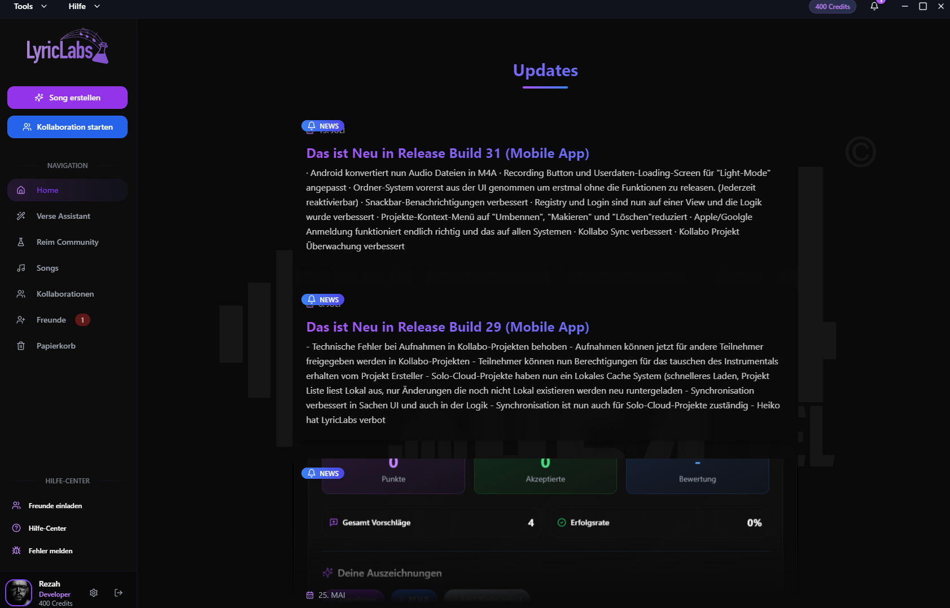Click the logout icon next to Rezah
The width and height of the screenshot is (950, 608).
[119, 593]
